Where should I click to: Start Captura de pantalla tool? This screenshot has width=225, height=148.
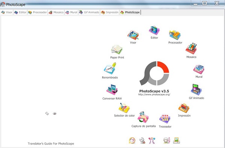[143, 117]
